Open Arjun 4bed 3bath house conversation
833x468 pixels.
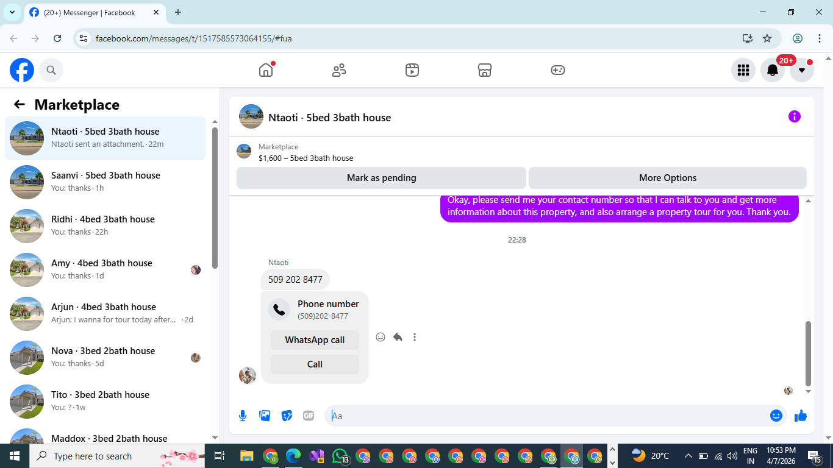pyautogui.click(x=105, y=314)
